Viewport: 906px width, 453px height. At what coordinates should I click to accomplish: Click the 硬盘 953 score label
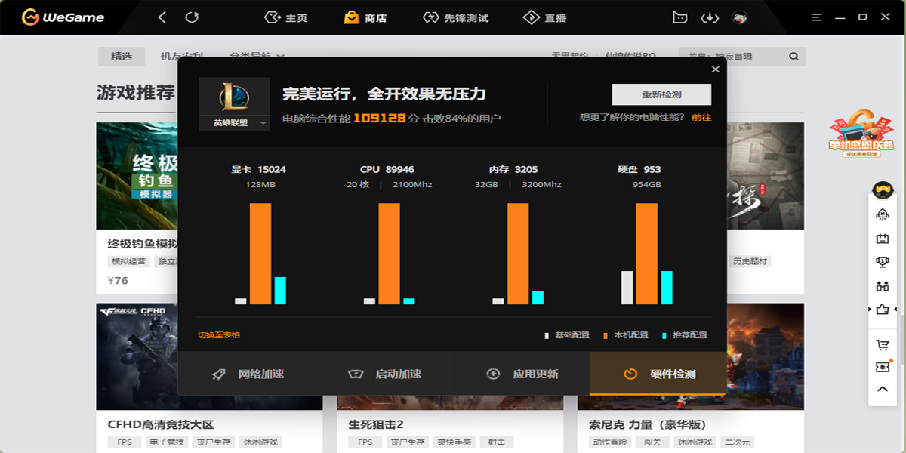pyautogui.click(x=639, y=169)
